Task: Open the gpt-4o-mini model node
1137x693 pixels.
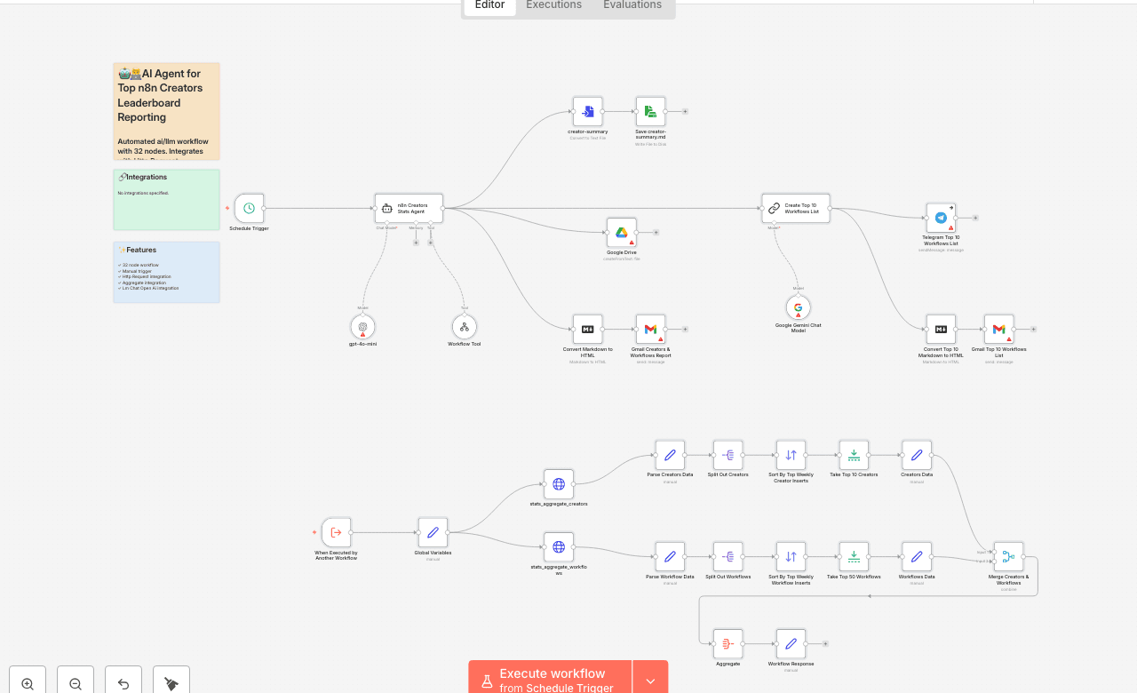Action: 362,327
